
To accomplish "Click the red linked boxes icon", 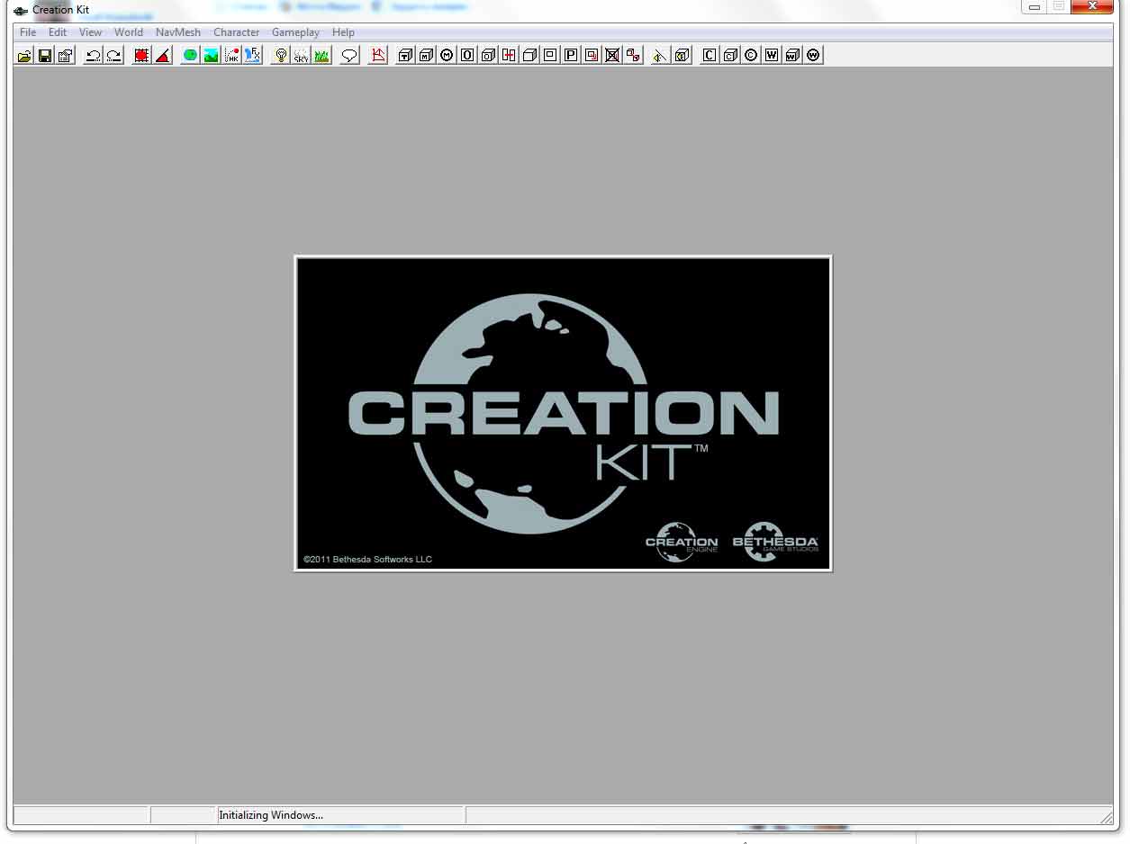I will click(633, 56).
